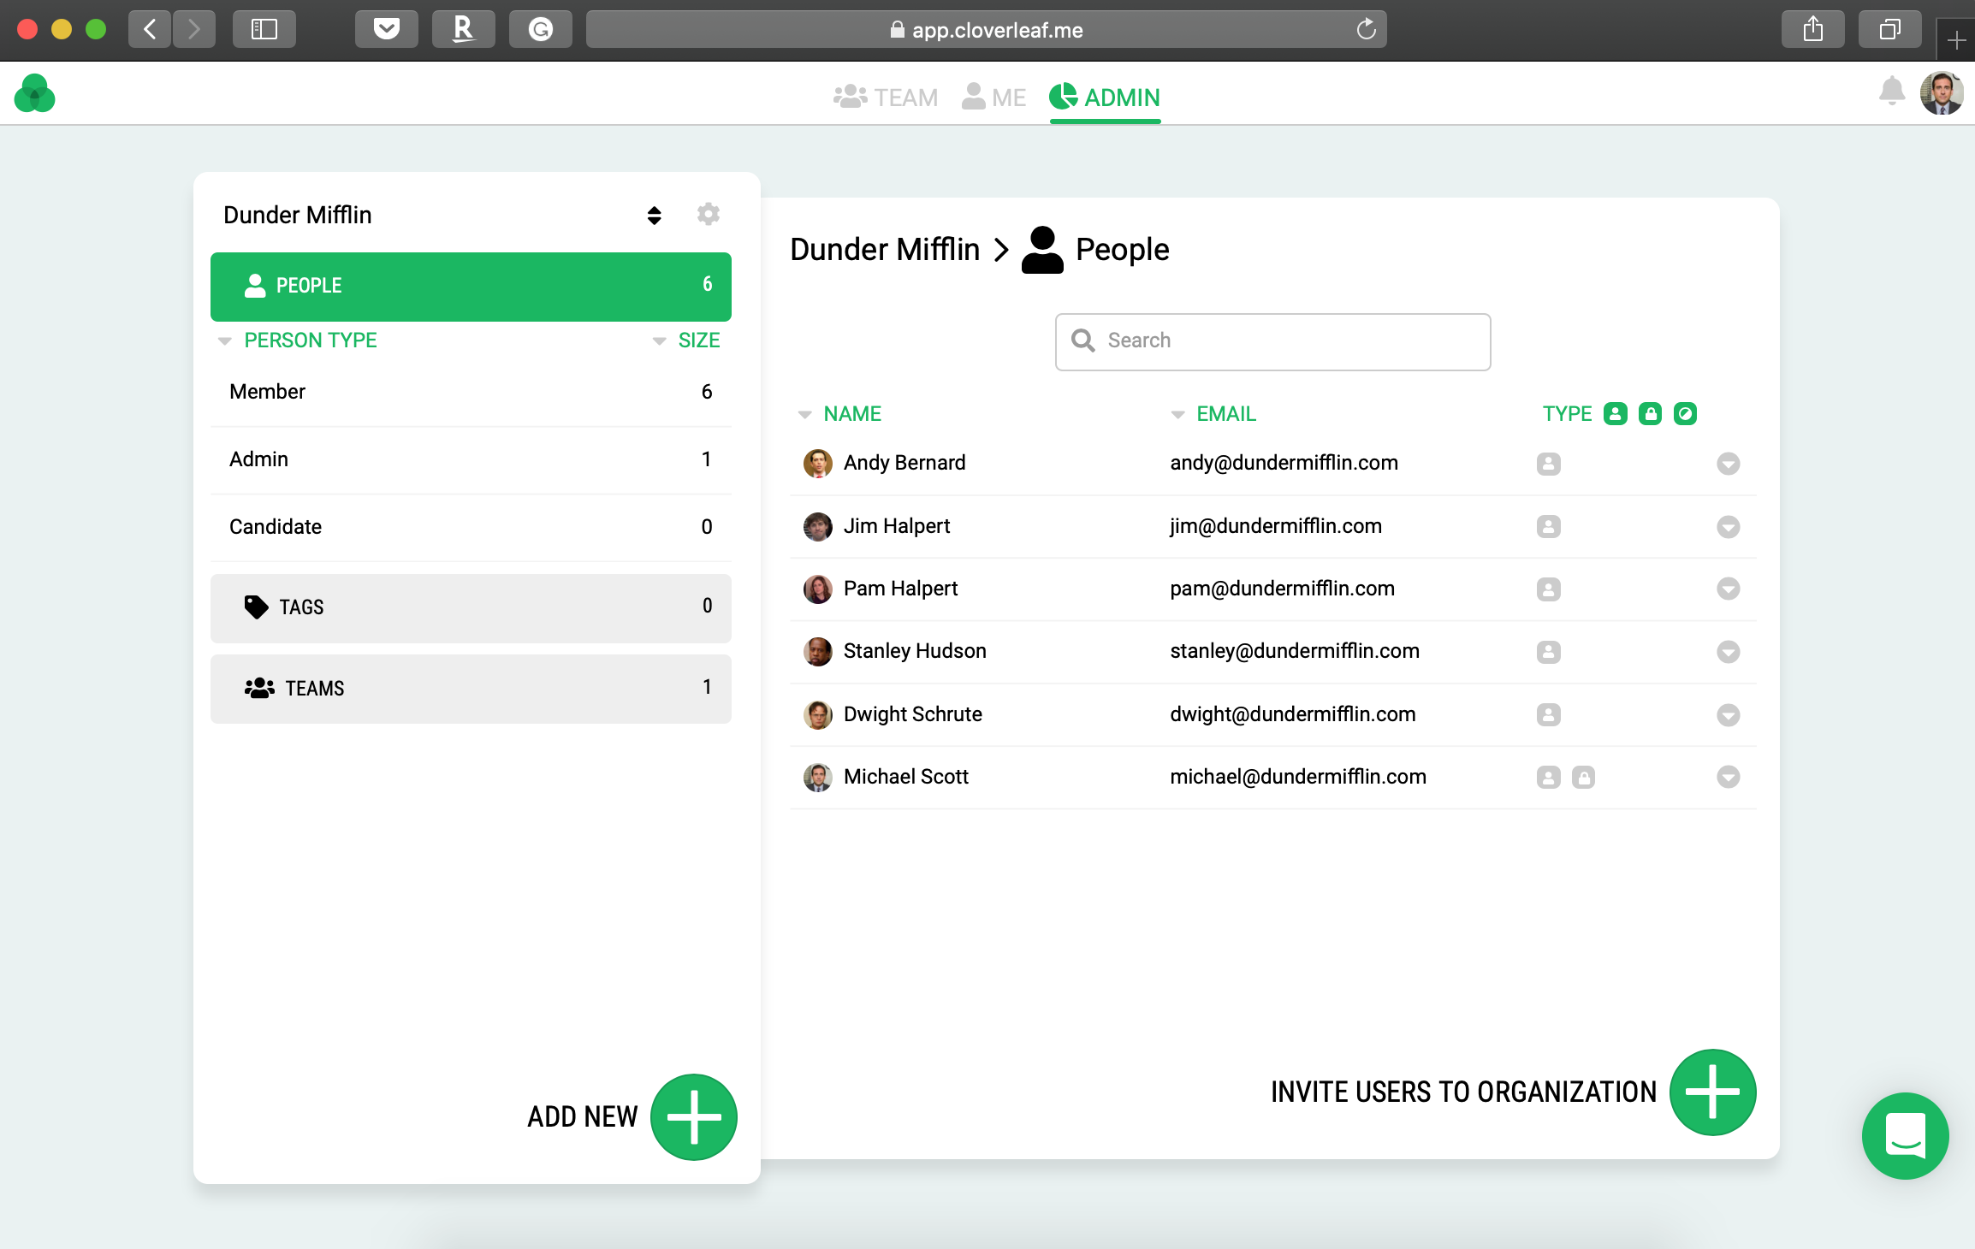Filter by Candidate person type
Viewport: 1975px width, 1249px height.
click(471, 527)
